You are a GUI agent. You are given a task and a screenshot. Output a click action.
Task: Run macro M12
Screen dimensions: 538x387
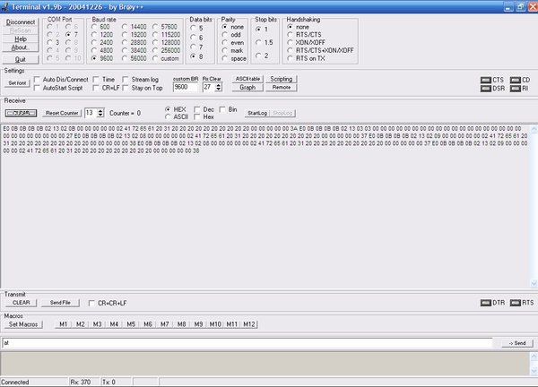tap(249, 324)
